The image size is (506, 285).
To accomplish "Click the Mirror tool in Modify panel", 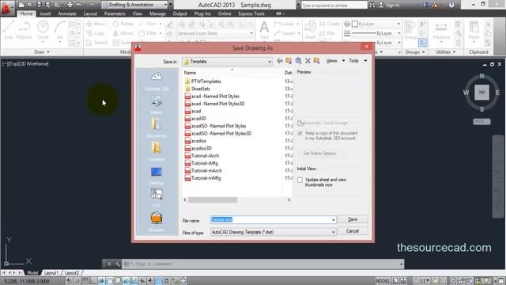I will tap(123, 33).
